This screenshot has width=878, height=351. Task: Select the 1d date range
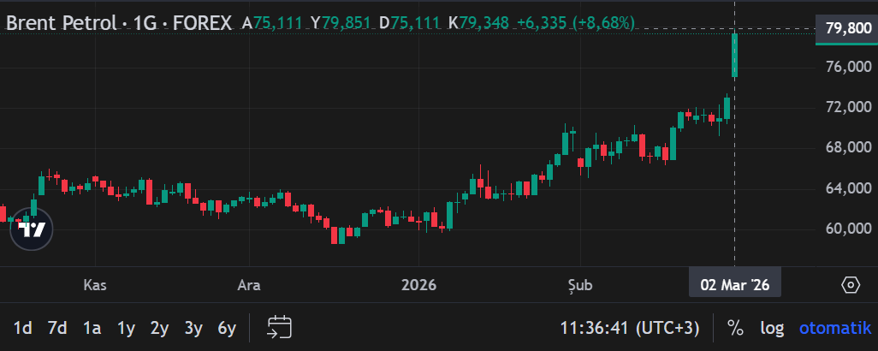[23, 327]
